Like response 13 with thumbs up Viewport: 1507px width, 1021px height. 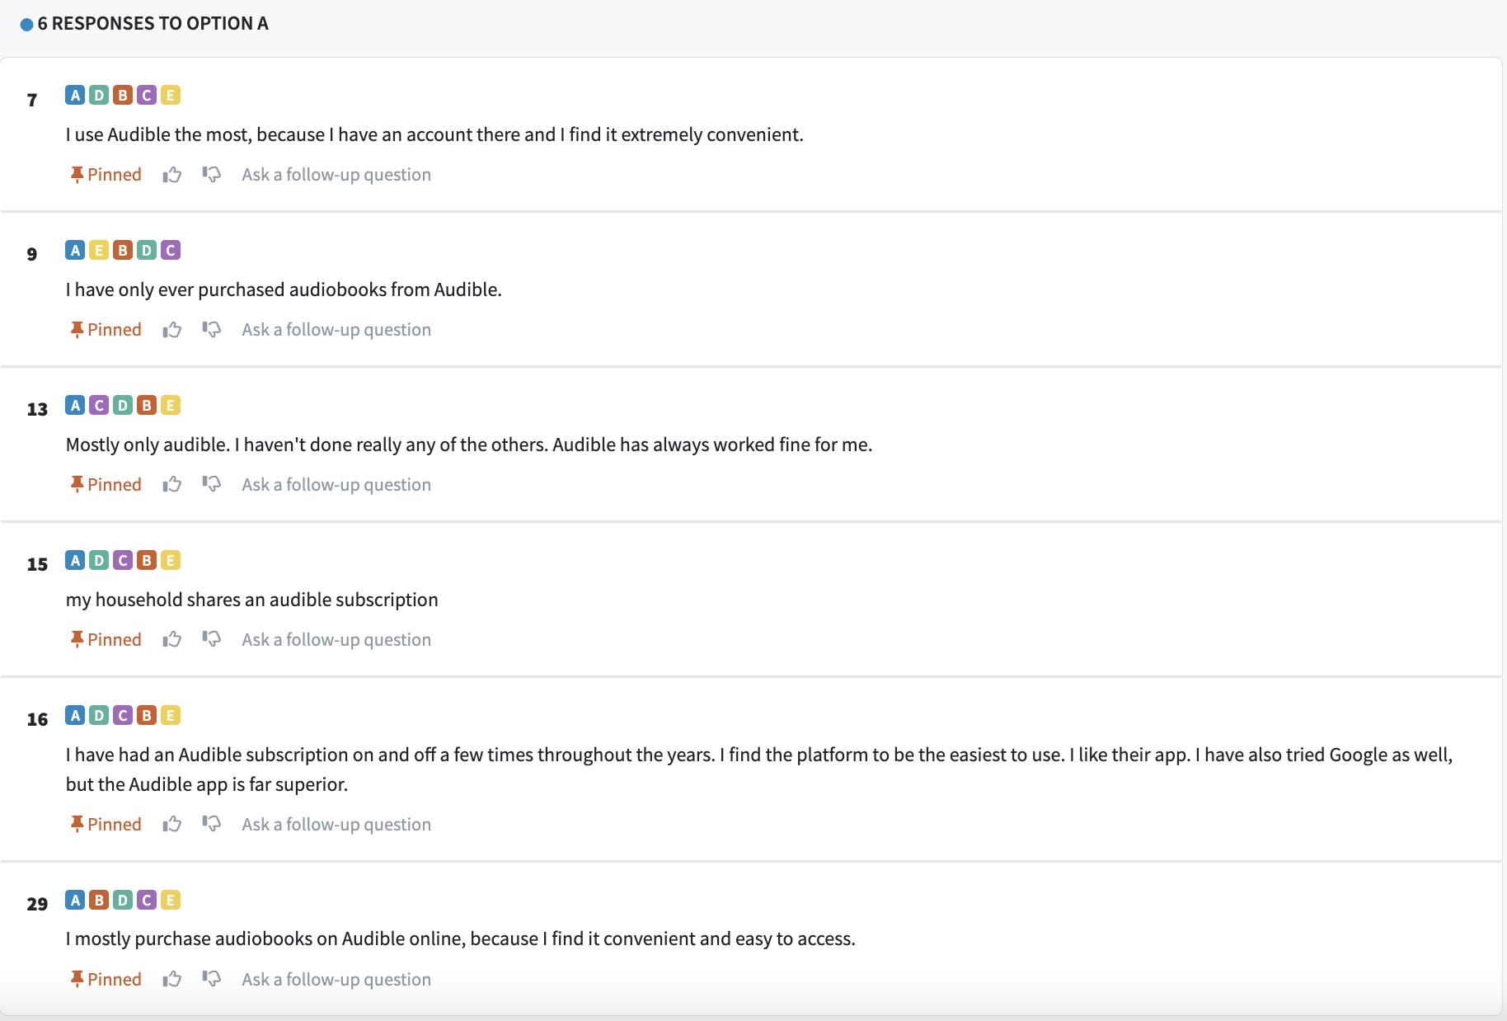pyautogui.click(x=172, y=485)
